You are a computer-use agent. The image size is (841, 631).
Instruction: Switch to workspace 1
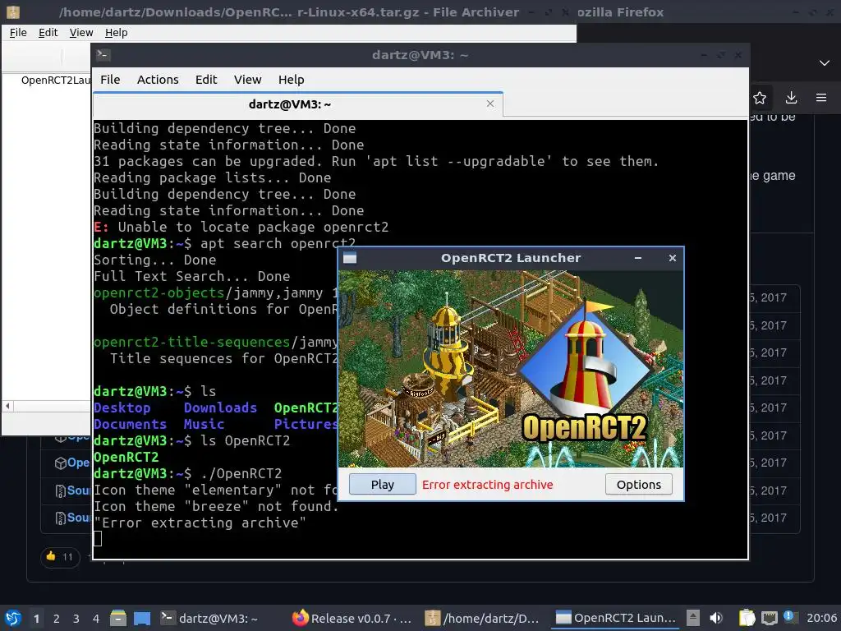(36, 619)
